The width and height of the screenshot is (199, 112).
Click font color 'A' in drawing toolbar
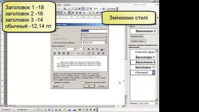pyautogui.click(x=75, y=110)
